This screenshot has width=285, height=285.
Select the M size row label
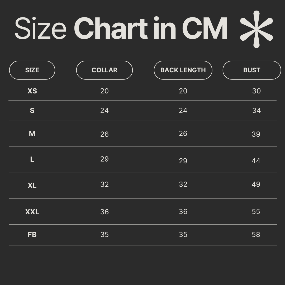pyautogui.click(x=32, y=134)
